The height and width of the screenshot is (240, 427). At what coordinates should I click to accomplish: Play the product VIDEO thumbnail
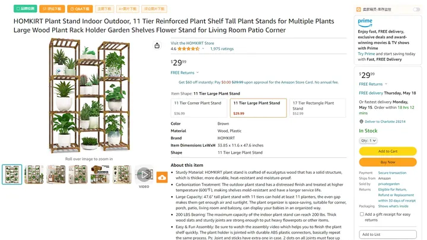(x=144, y=174)
